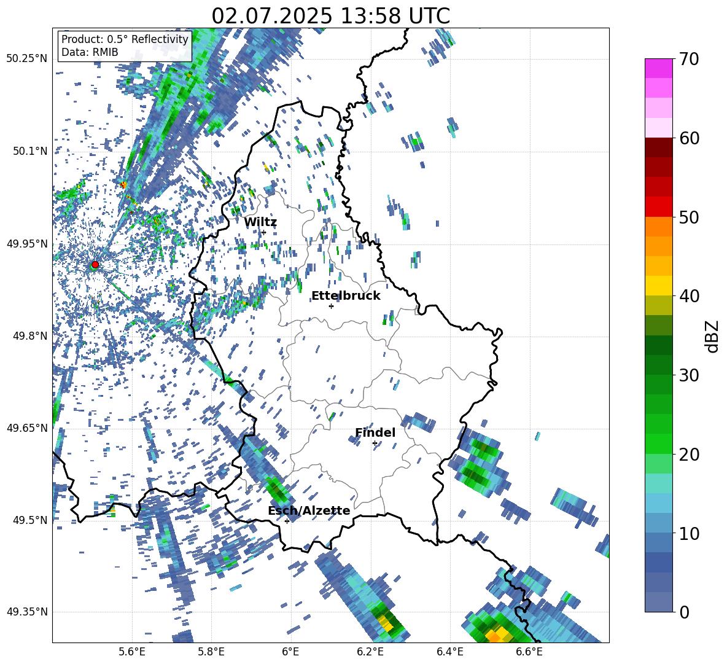Image resolution: width=727 pixels, height=664 pixels.
Task: Click the Esch/Alzette cross location marker
Action: (x=287, y=521)
